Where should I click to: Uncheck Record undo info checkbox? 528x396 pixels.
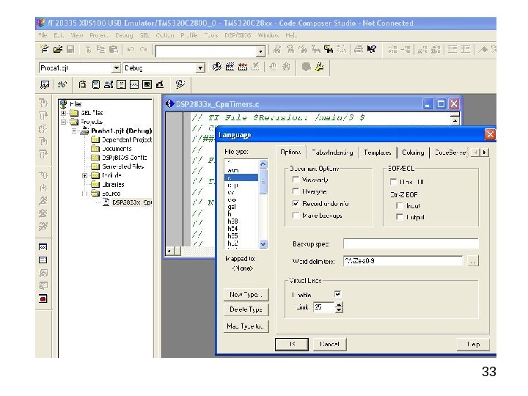click(296, 203)
